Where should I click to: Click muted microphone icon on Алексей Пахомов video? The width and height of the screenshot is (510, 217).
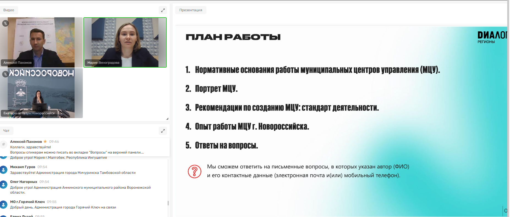coord(6,23)
